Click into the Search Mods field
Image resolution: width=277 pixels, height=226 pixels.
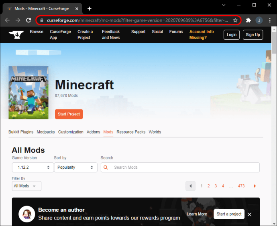(180, 167)
